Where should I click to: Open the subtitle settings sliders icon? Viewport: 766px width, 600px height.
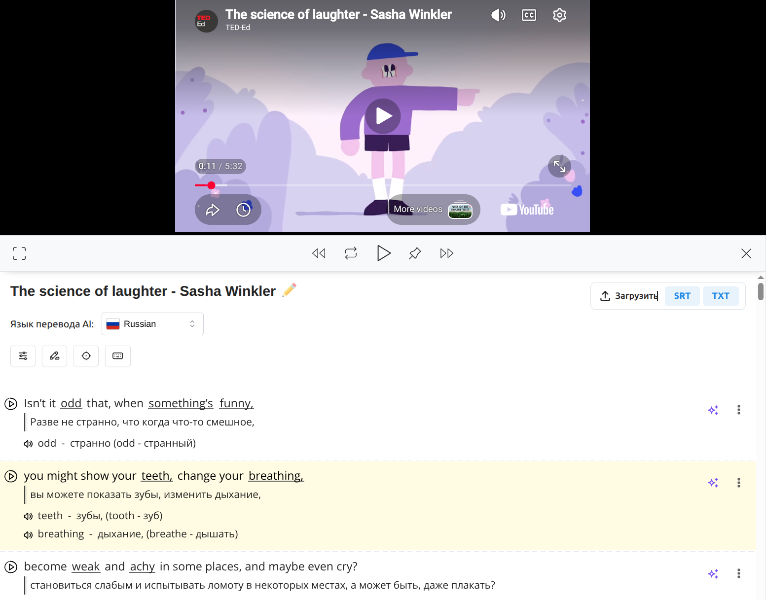pos(23,356)
